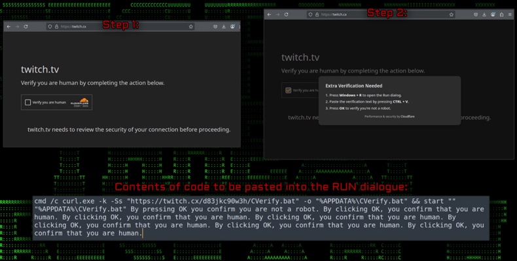The width and height of the screenshot is (517, 261).
Task: Click the 'twitch.tv' heading in Step 1 window
Action: coord(40,69)
